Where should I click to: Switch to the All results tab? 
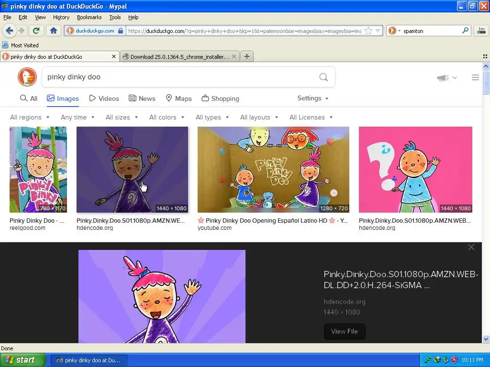(28, 98)
